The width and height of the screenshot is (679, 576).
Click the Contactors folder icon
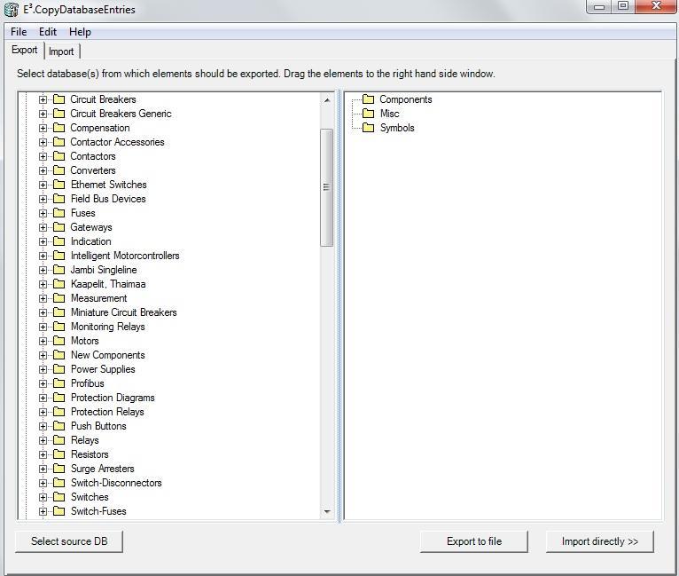(59, 156)
